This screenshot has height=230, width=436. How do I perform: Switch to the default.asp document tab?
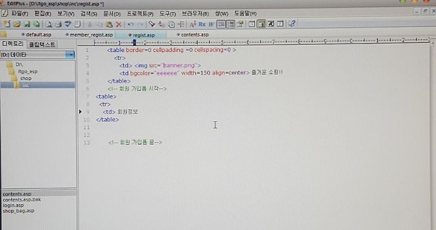36,34
